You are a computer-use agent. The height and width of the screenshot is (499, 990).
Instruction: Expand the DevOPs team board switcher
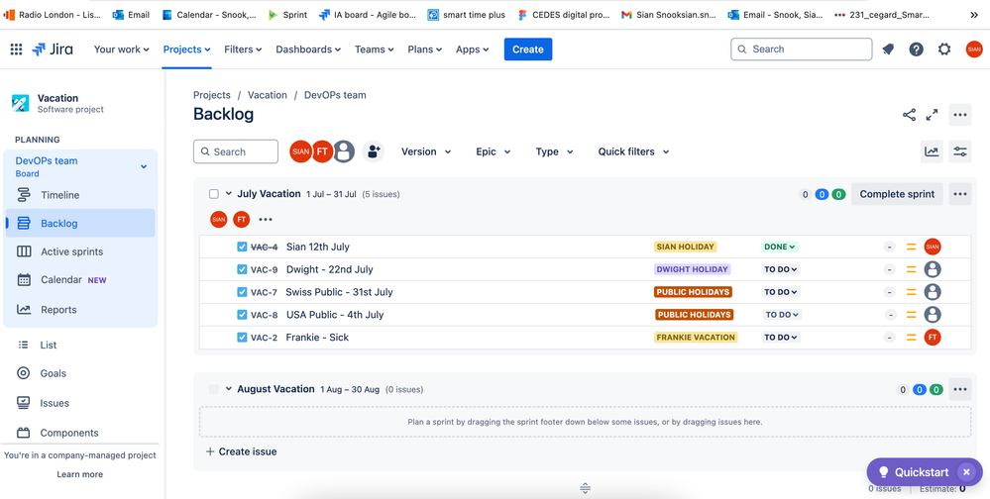click(x=144, y=166)
